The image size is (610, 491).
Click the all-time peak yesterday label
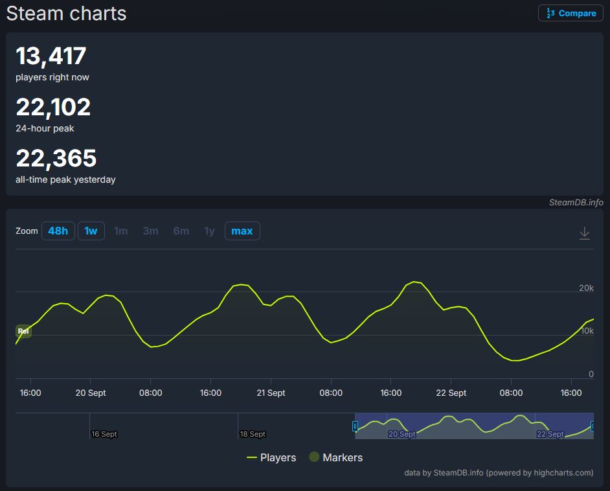point(65,179)
